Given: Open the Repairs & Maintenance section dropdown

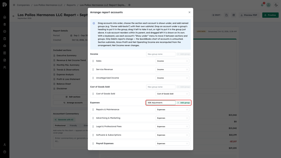Looking at the screenshot, I should [172, 109].
